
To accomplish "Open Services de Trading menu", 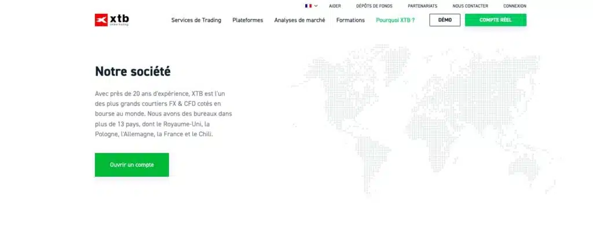I will [196, 20].
